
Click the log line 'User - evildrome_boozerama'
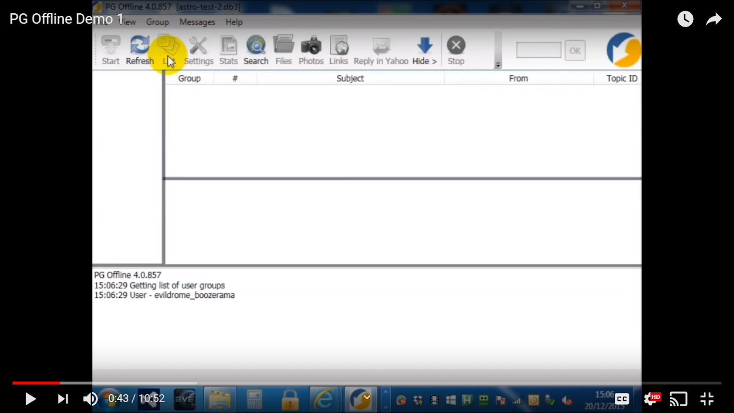(x=164, y=295)
